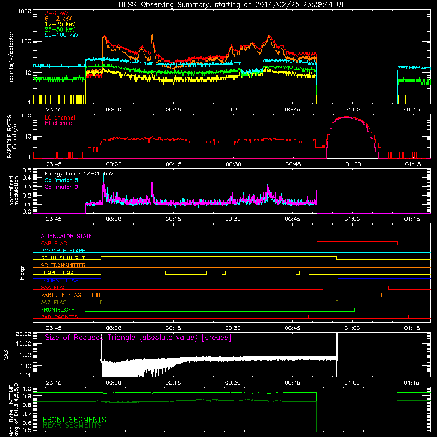Image resolution: width=437 pixels, height=437 pixels.
Task: Click the PARTICLE FLAG label
Action: (x=61, y=294)
